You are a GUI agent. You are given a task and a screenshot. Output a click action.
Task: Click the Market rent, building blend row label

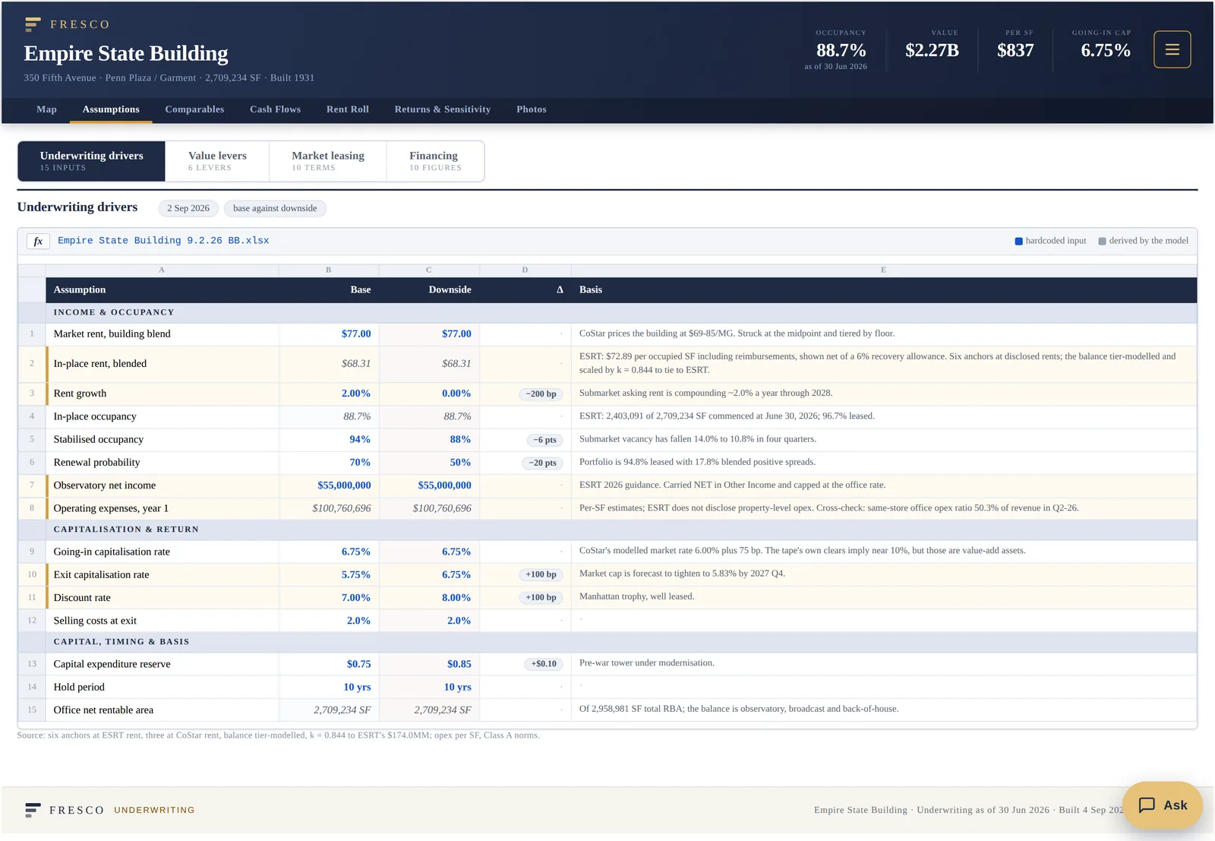point(112,334)
